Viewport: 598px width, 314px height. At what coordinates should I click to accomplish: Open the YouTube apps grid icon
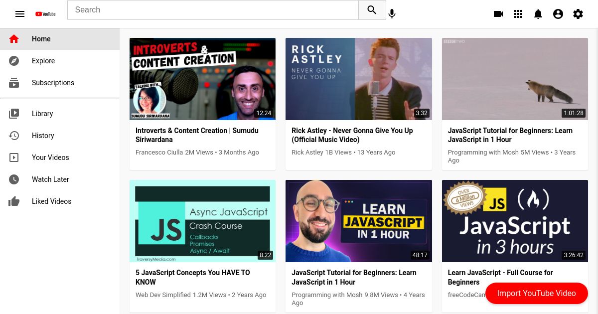(x=518, y=14)
